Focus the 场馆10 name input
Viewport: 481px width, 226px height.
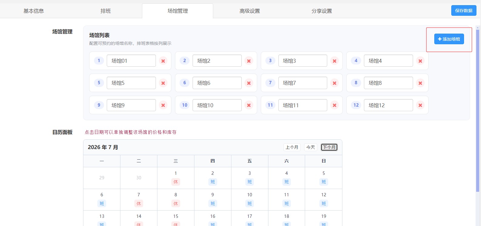pyautogui.click(x=217, y=105)
